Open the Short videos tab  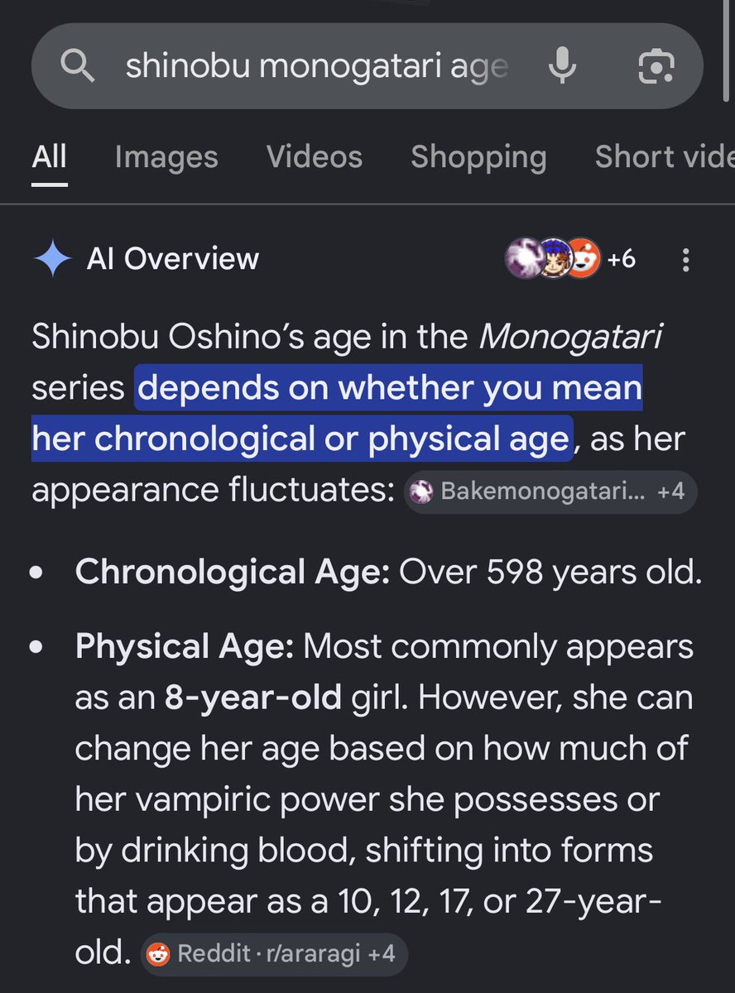point(665,156)
